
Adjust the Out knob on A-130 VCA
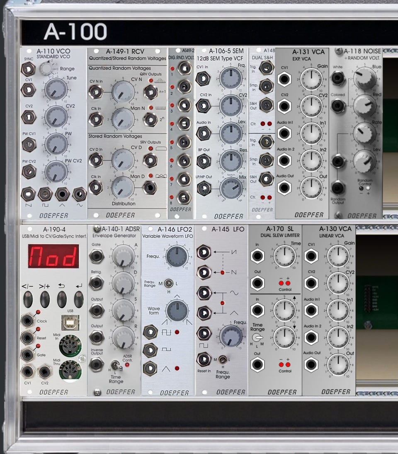(x=338, y=364)
